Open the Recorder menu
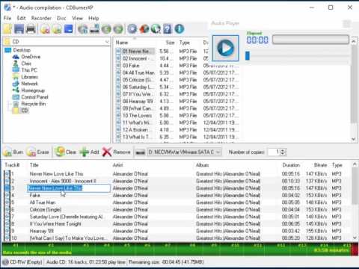Screen dimensions: 359x269 coord(41,18)
